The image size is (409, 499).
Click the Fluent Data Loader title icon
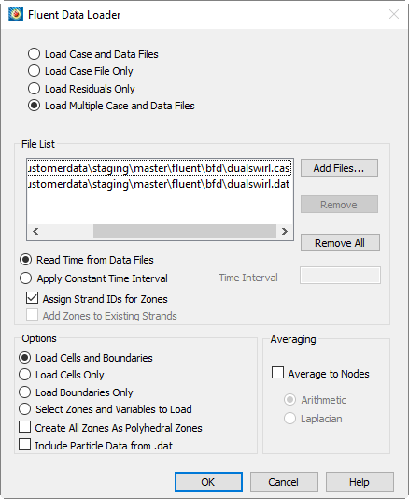[16, 15]
